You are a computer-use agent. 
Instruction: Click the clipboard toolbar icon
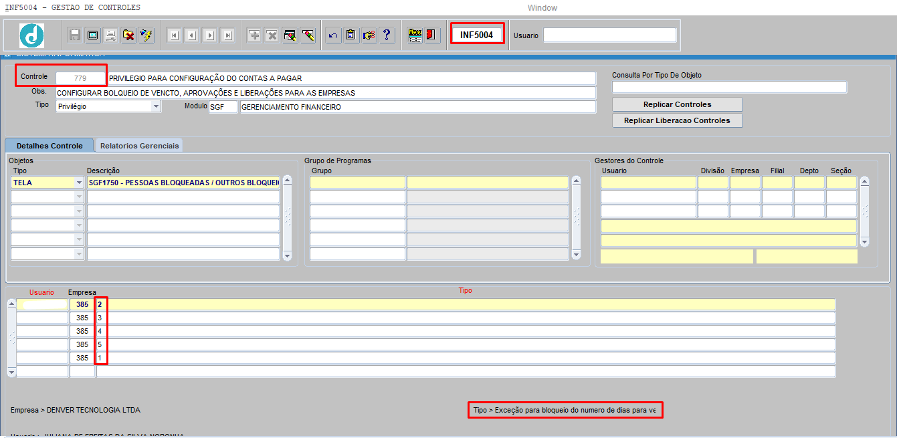coord(351,35)
